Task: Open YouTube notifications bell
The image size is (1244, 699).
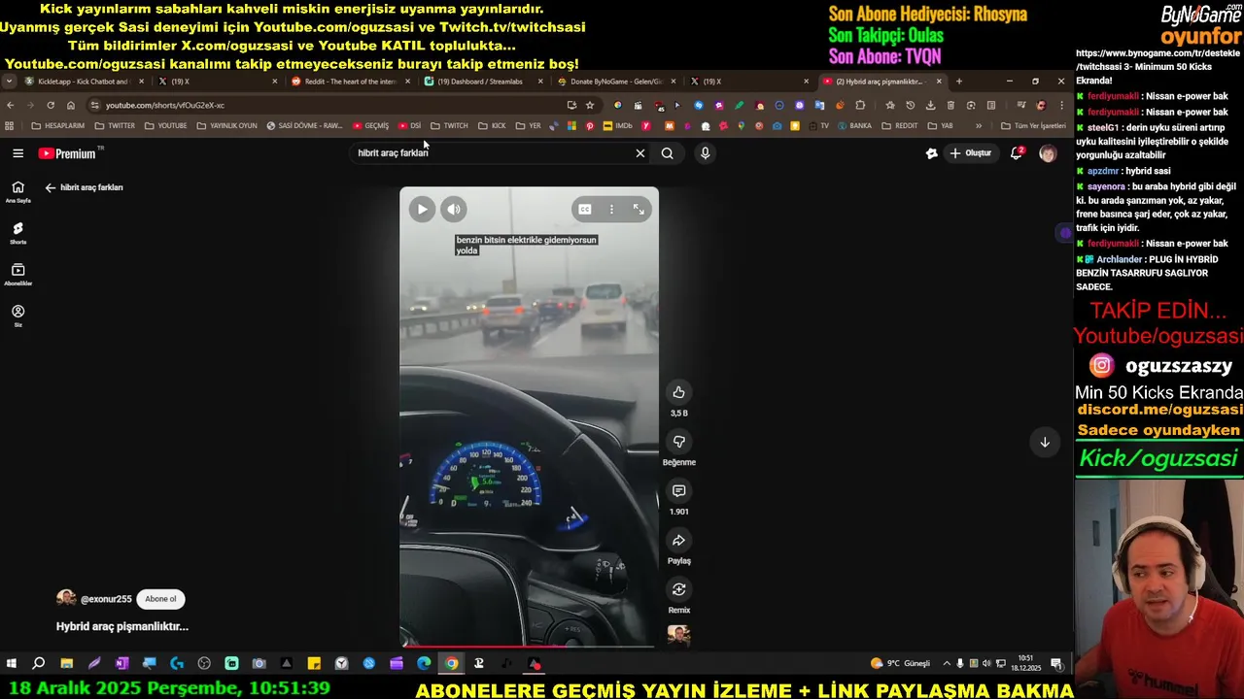Action: 1016,153
